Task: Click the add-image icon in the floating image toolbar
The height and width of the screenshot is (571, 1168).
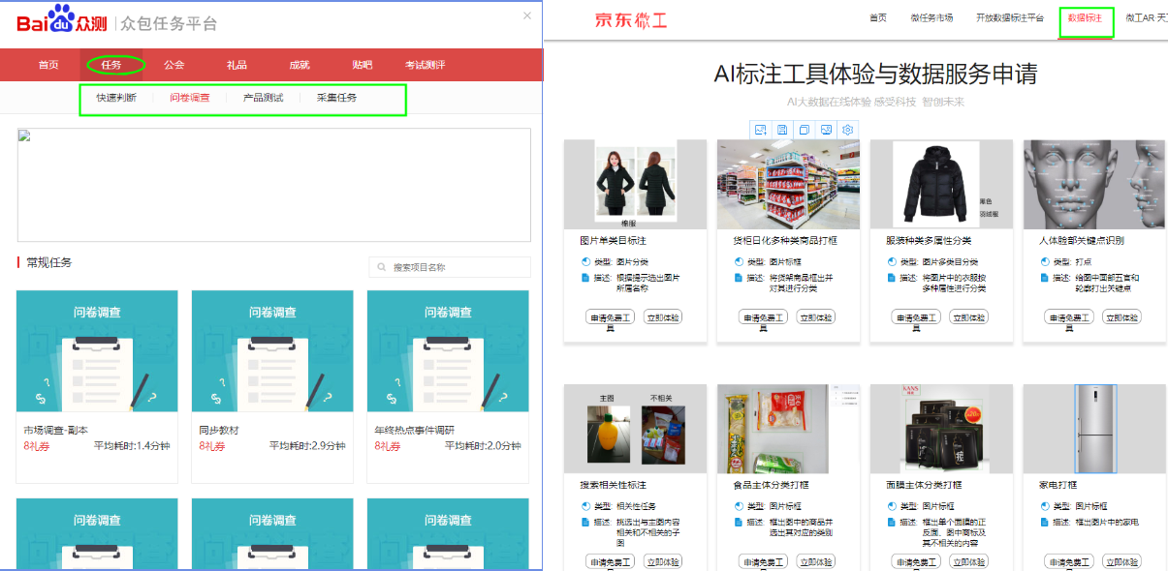Action: pos(761,130)
